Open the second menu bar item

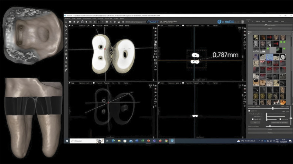point(74,18)
